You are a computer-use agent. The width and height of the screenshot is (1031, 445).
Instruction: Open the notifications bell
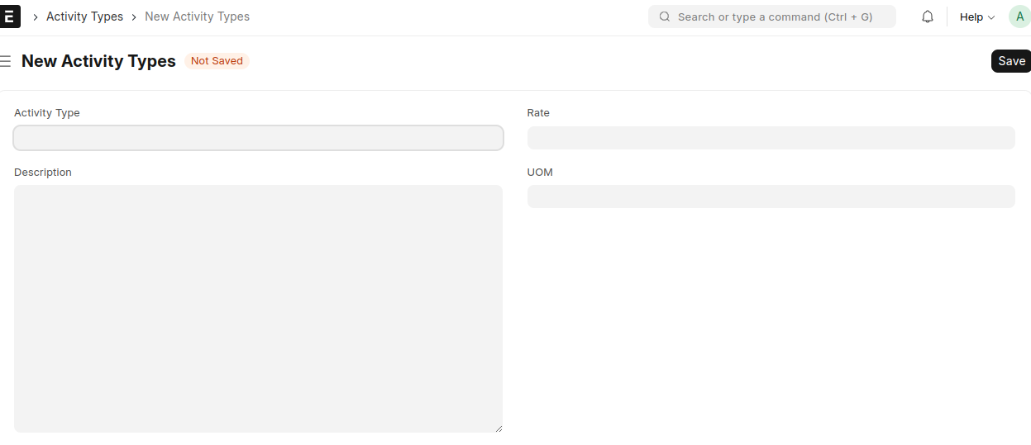[x=928, y=17]
